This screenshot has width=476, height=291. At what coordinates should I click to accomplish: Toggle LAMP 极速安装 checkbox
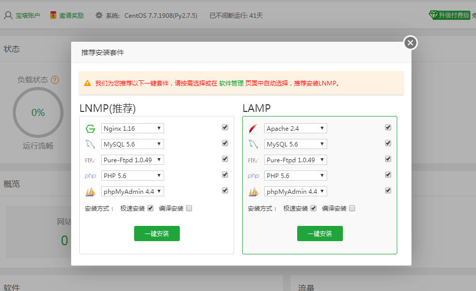tap(313, 208)
